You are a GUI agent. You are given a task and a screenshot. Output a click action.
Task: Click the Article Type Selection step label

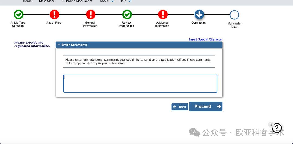18,24
